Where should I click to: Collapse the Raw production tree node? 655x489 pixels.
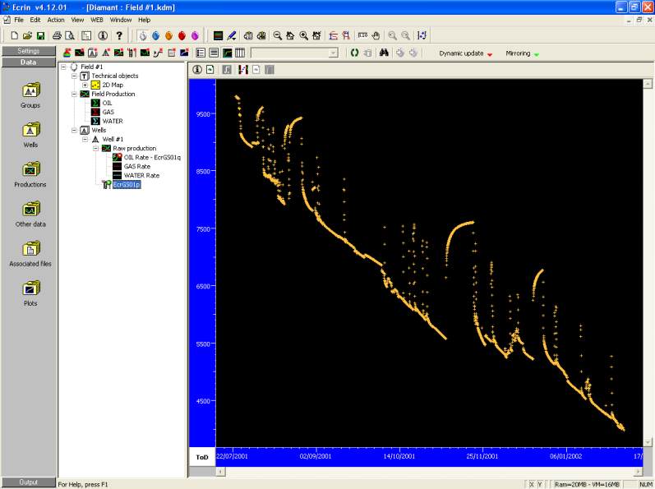(x=95, y=148)
